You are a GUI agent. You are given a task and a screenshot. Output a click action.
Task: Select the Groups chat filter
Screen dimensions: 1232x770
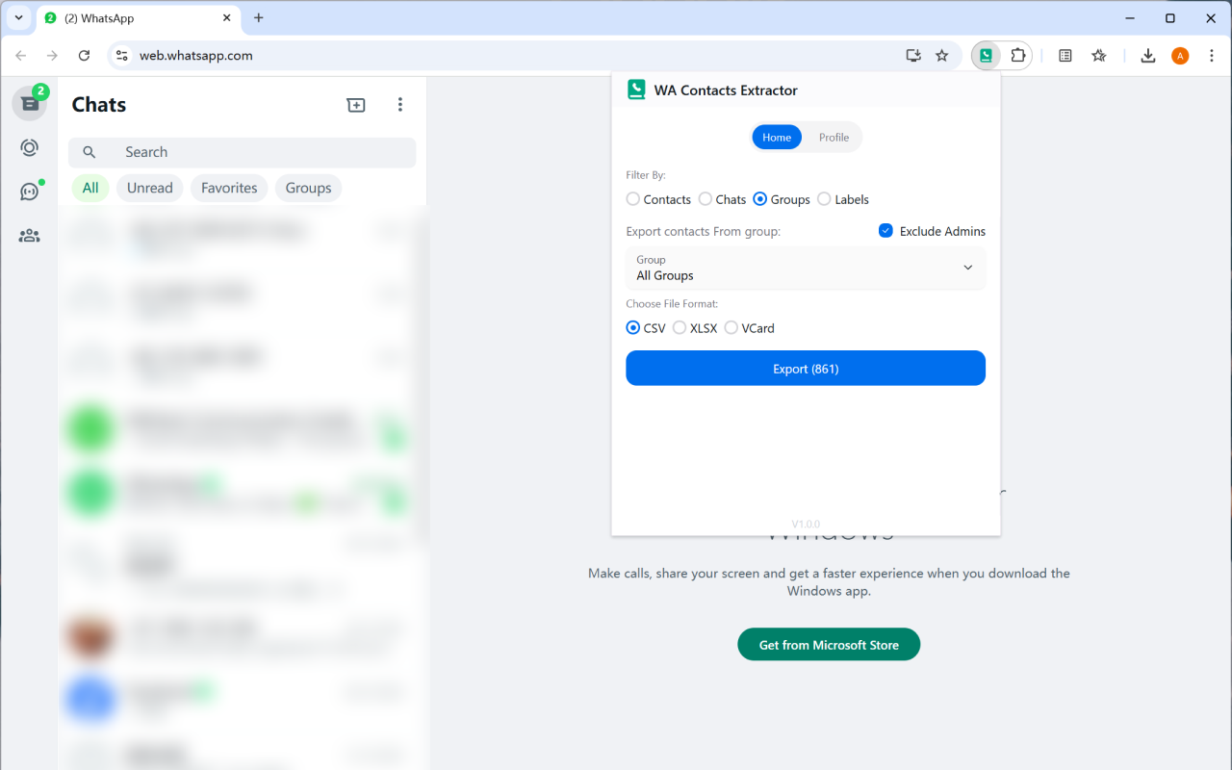point(308,188)
